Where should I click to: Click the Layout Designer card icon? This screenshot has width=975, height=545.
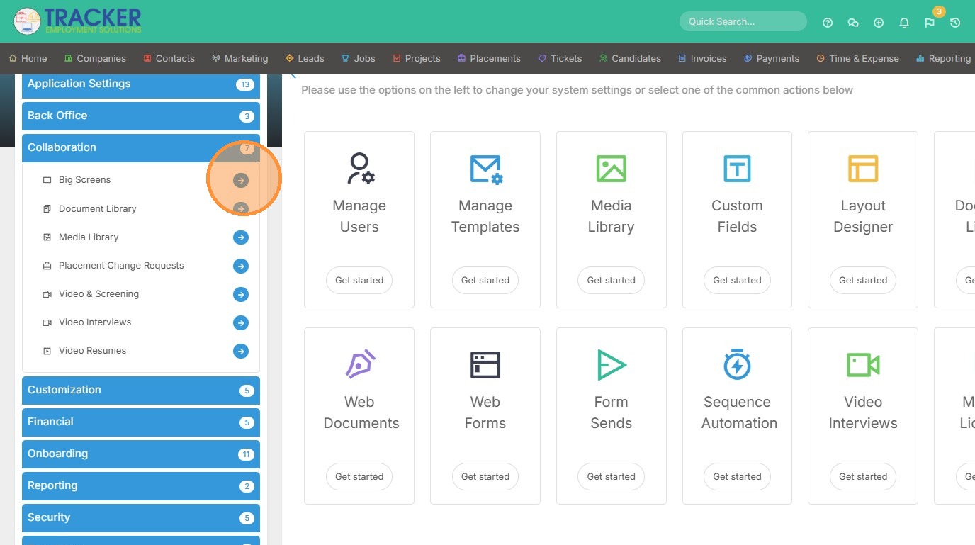click(863, 169)
